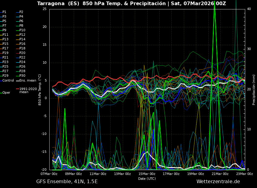Pick the P25 legend entry
Image resolution: width=257 pixels, height=188 pixels.
[x=5, y=66]
